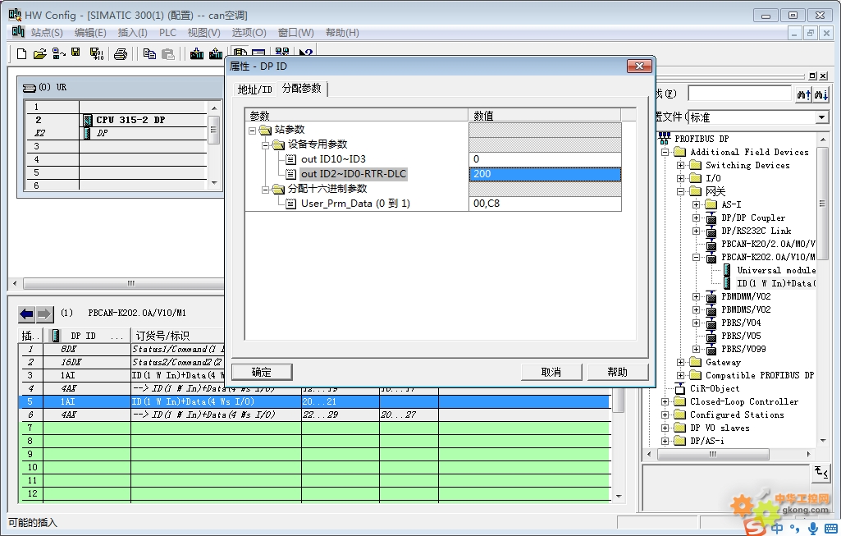
Task: Expand the I/O catalog folder
Action: click(x=680, y=178)
